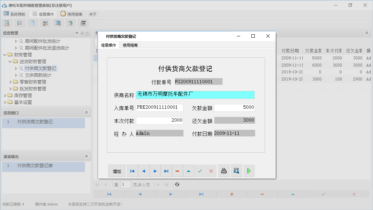Collapse the 进货财务管理 folder
373x210 pixels.
[x=10, y=61]
